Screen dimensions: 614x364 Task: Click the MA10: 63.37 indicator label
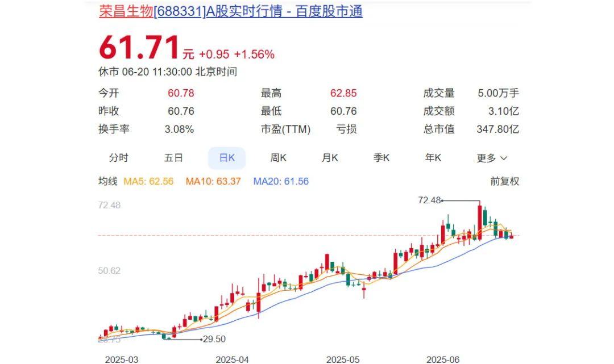coord(213,181)
